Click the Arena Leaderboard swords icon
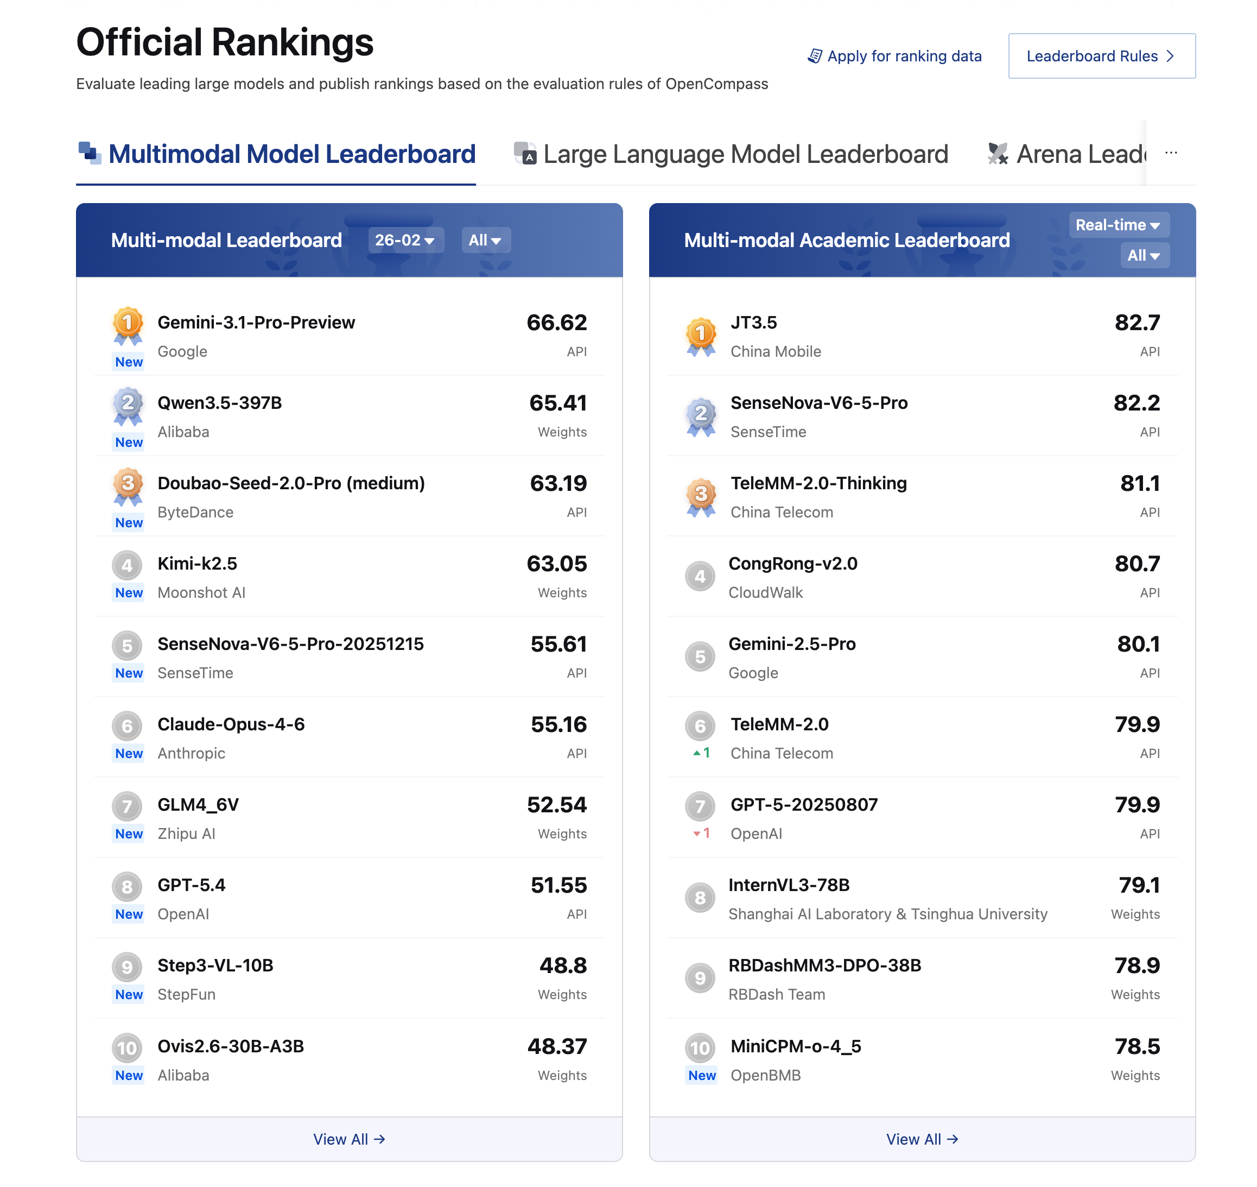The image size is (1257, 1187). coord(997,153)
